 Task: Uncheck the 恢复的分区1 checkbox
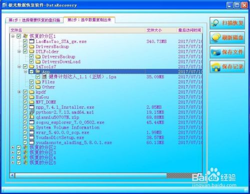coord(19,36)
